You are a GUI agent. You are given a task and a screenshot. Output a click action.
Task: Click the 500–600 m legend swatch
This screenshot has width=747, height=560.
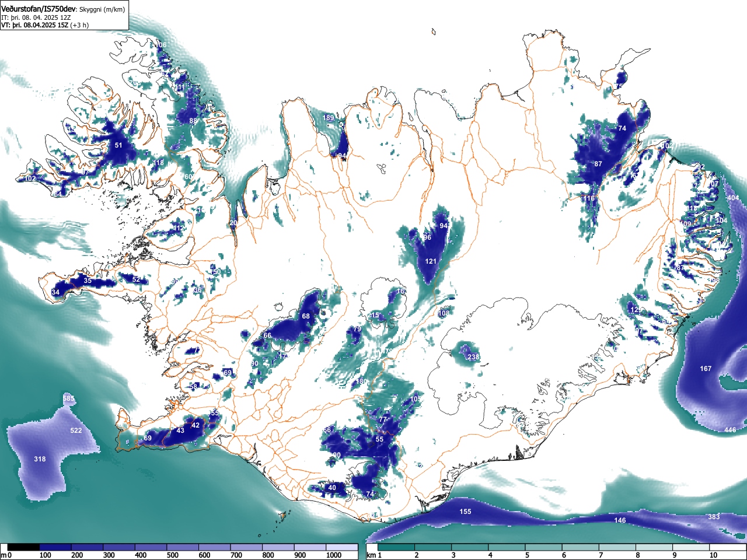point(183,547)
